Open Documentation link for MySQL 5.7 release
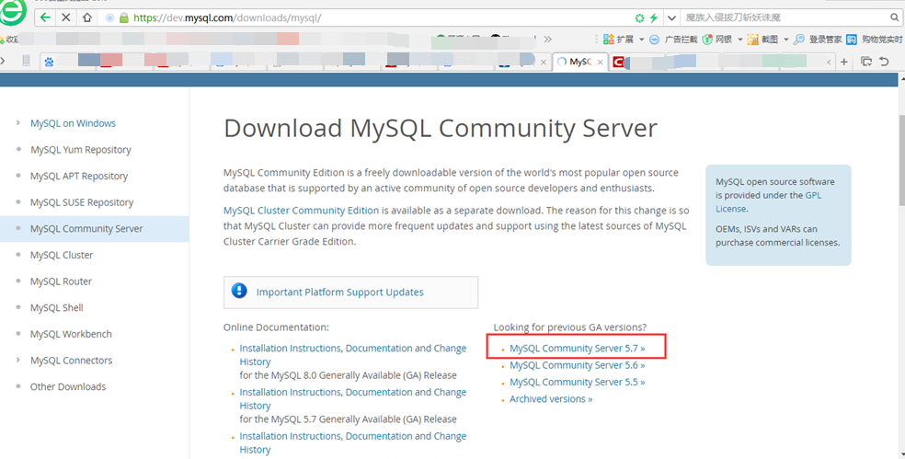 [379, 392]
